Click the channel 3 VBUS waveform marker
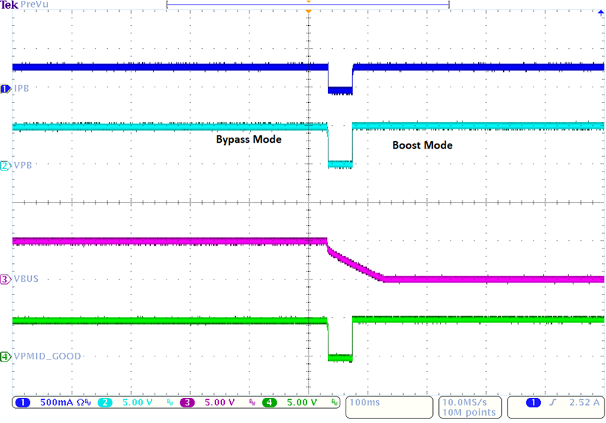This screenshot has height=423, width=606. (6, 280)
